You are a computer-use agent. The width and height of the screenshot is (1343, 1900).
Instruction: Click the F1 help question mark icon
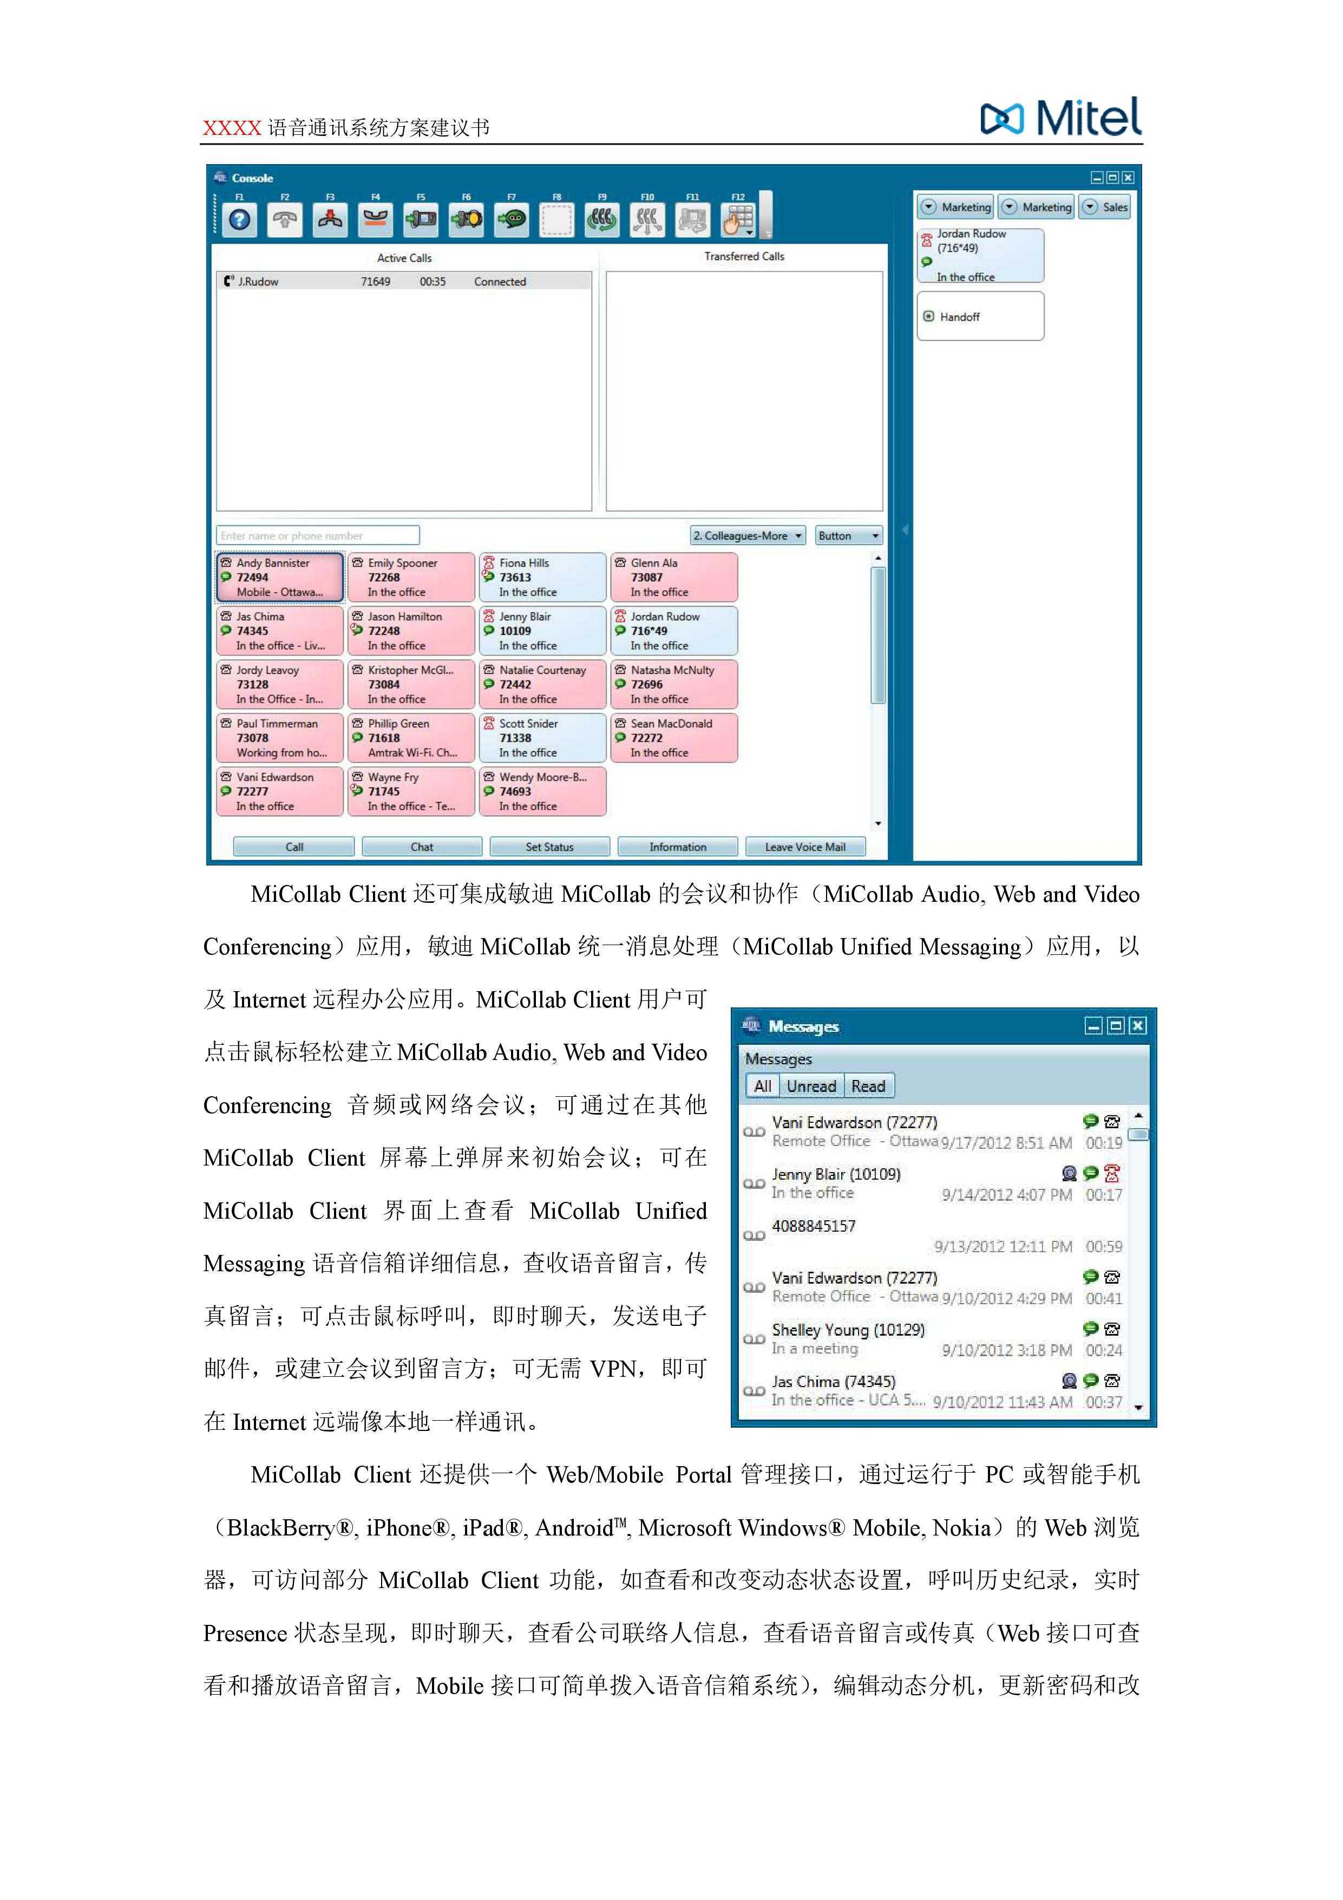(240, 220)
